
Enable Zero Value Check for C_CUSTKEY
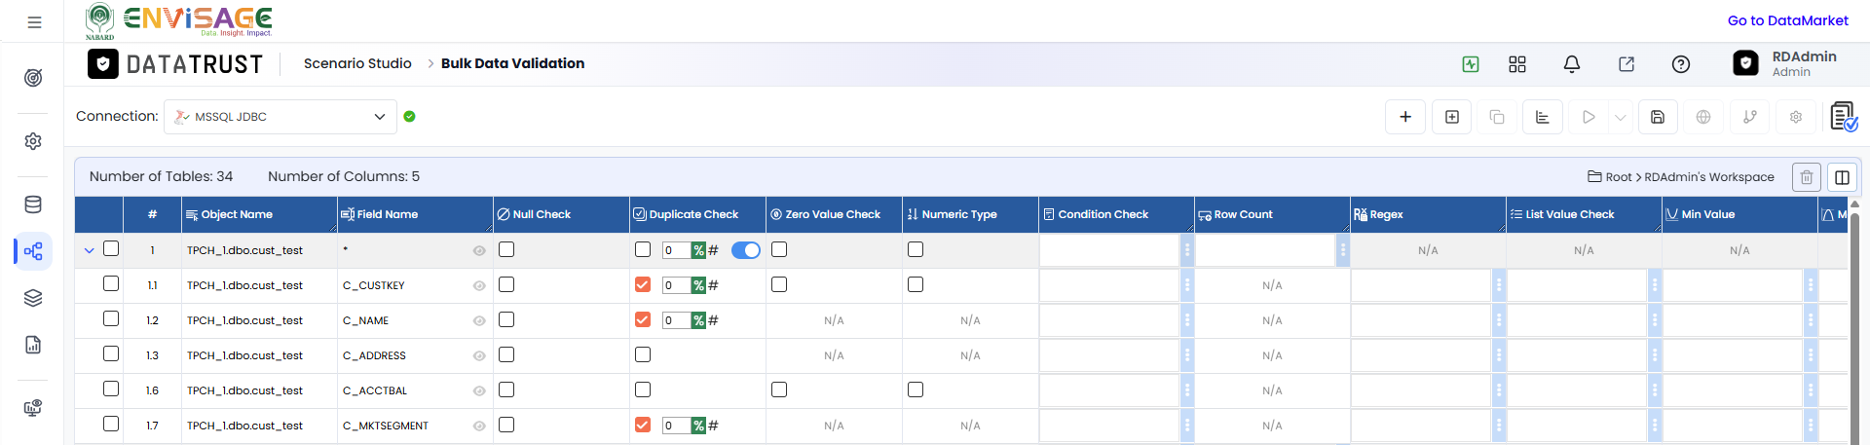[x=779, y=284]
